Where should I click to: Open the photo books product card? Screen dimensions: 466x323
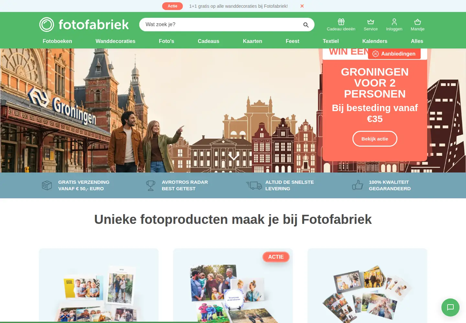[99, 286]
